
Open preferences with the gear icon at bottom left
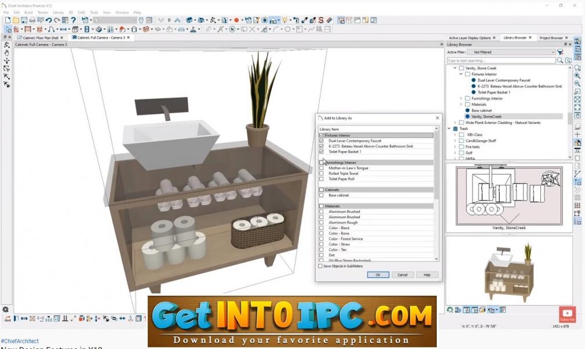[x=5, y=310]
